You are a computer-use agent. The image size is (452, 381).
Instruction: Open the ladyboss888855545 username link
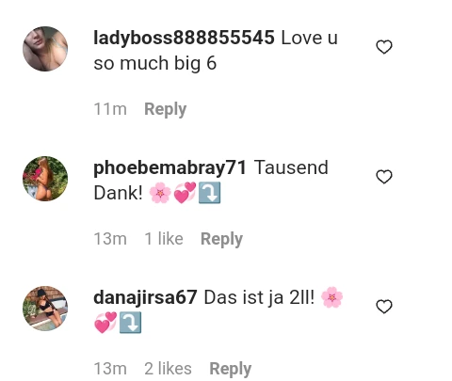tap(185, 38)
